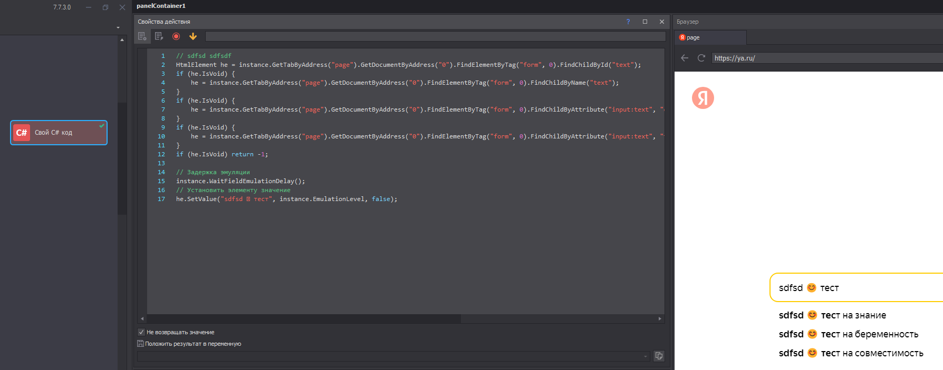Reload the browser page

tap(701, 58)
